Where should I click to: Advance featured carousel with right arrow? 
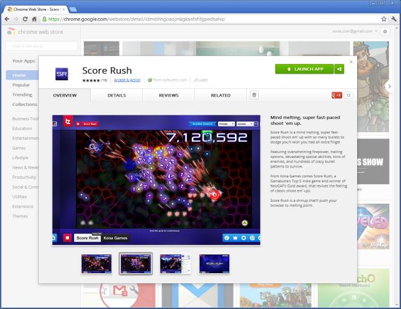pos(389,86)
